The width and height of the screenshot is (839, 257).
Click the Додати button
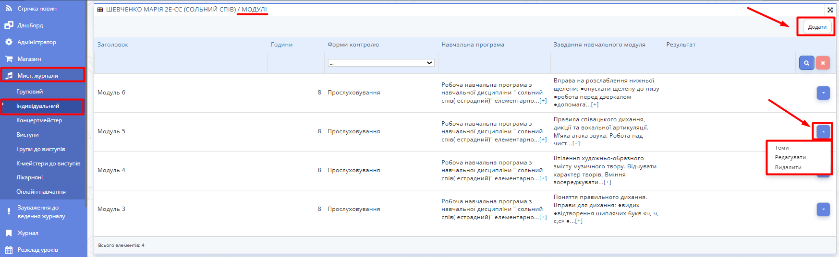click(x=817, y=27)
